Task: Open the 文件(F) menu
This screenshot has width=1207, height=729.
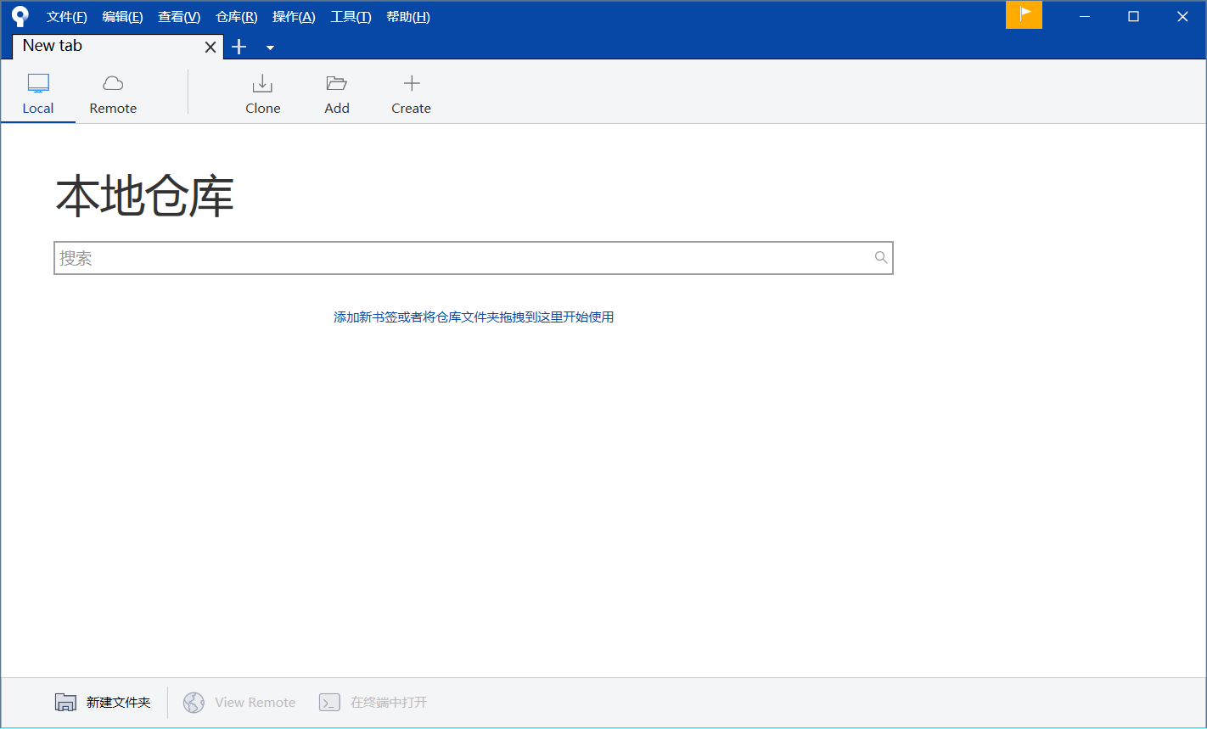Action: pos(66,16)
